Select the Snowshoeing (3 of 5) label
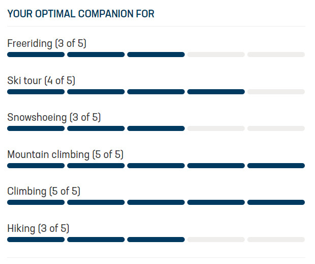Image resolution: width=315 pixels, height=264 pixels. pos(54,117)
